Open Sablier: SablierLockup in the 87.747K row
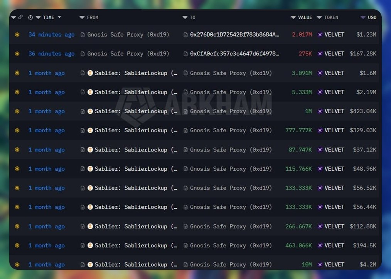 coord(136,150)
